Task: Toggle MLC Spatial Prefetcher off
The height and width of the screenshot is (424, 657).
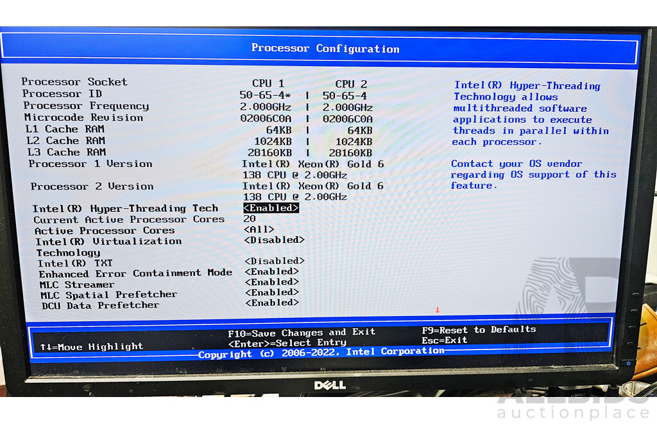Action: 272,292
